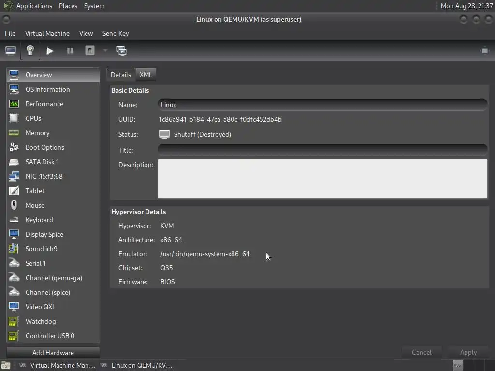This screenshot has height=371, width=495.
Task: Open the Applications menu in top panel
Action: [x=34, y=6]
